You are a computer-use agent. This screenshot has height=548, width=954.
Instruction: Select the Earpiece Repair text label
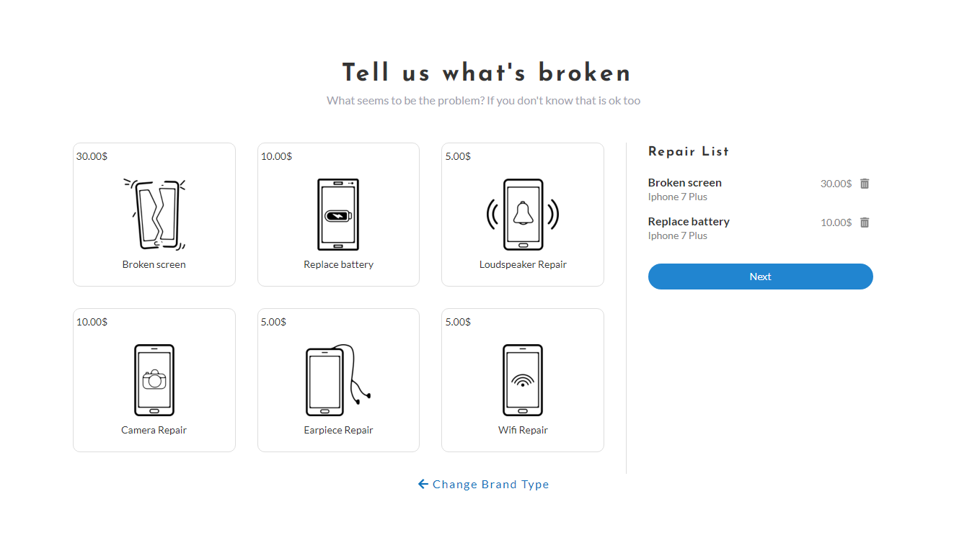[338, 430]
